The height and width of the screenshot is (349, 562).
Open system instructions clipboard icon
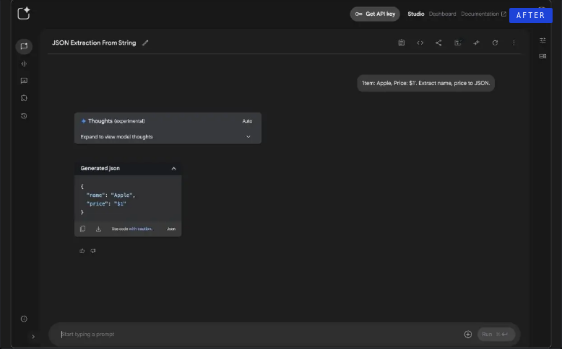(x=402, y=43)
